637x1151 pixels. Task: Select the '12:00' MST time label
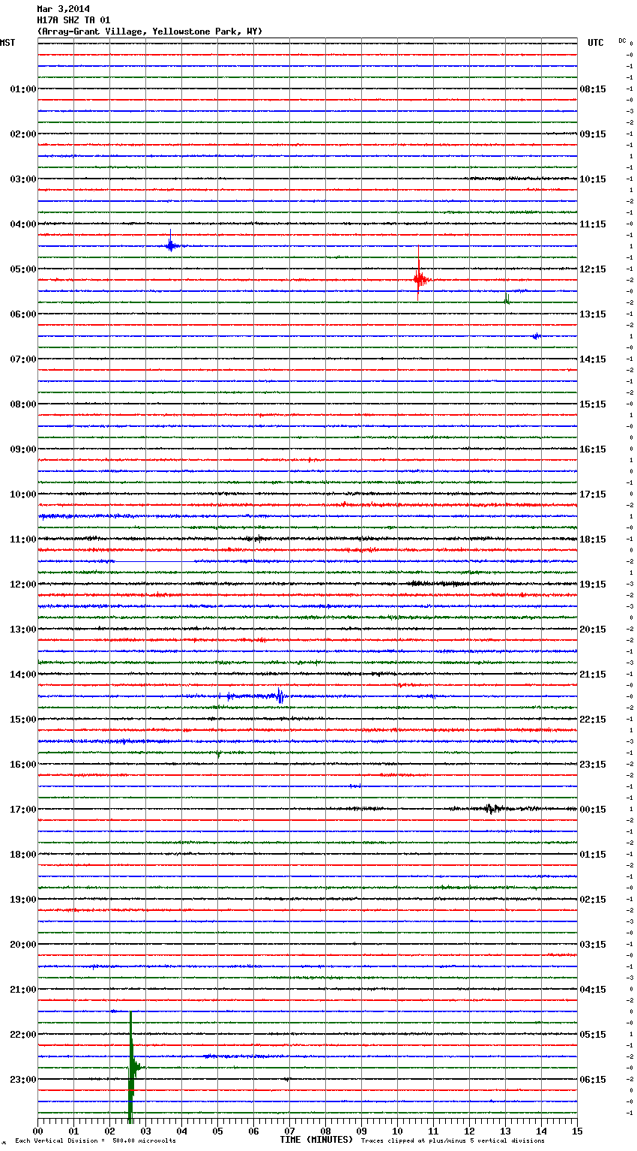pos(22,585)
